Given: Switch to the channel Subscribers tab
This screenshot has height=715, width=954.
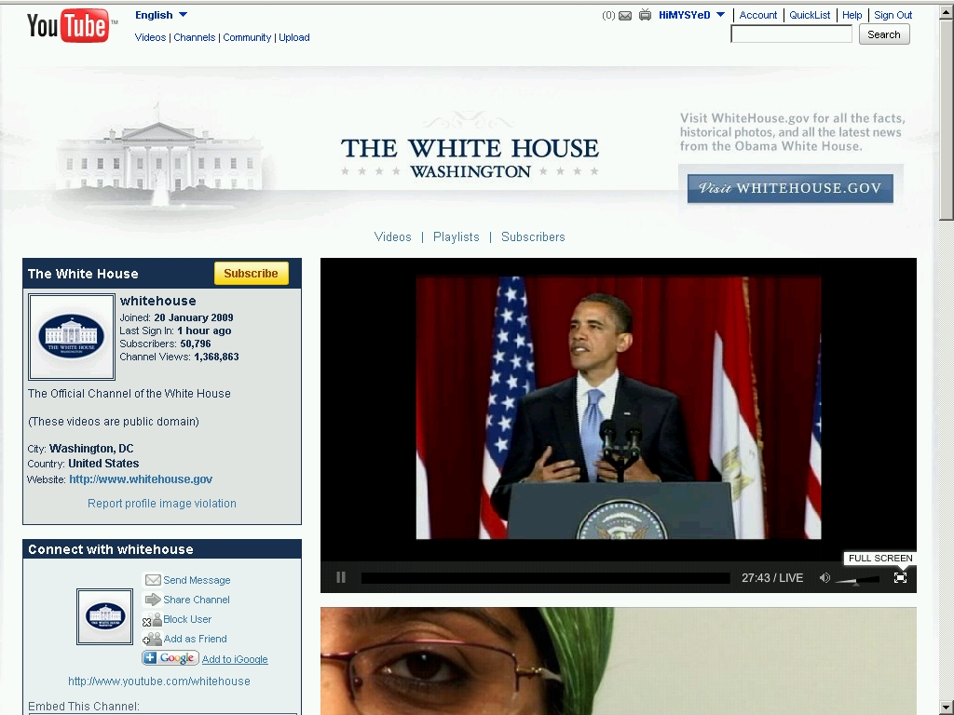Looking at the screenshot, I should click(533, 237).
